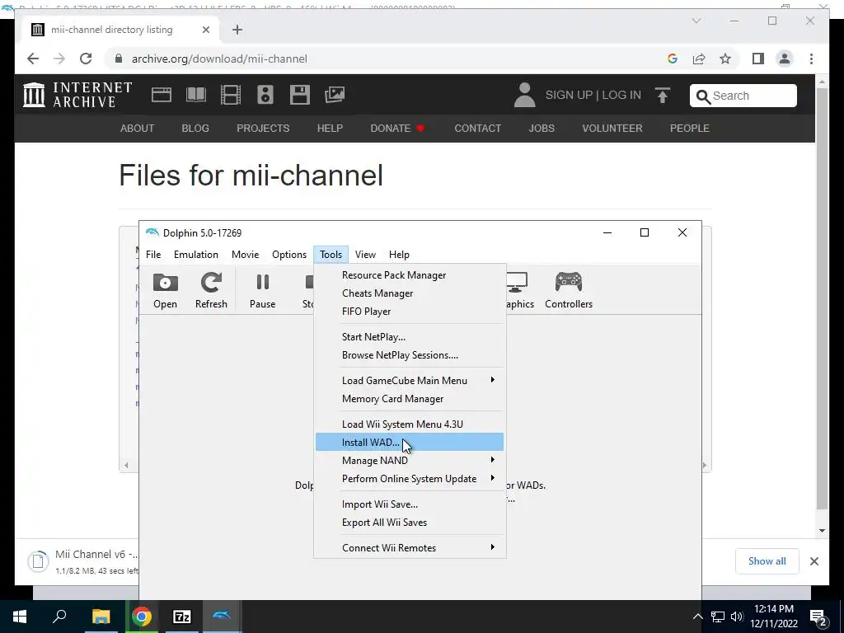Show hidden system tray icons
Screen dimensions: 844x633
[697, 617]
